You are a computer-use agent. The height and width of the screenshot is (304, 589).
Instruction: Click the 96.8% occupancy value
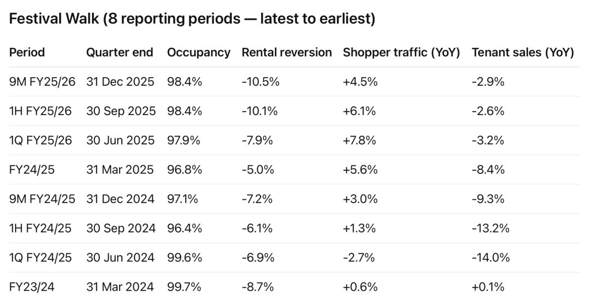[x=184, y=170]
